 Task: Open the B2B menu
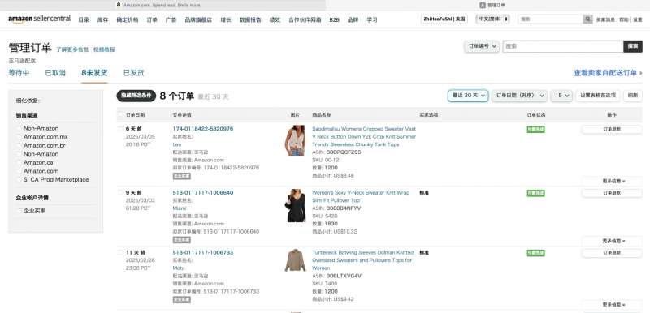(334, 19)
